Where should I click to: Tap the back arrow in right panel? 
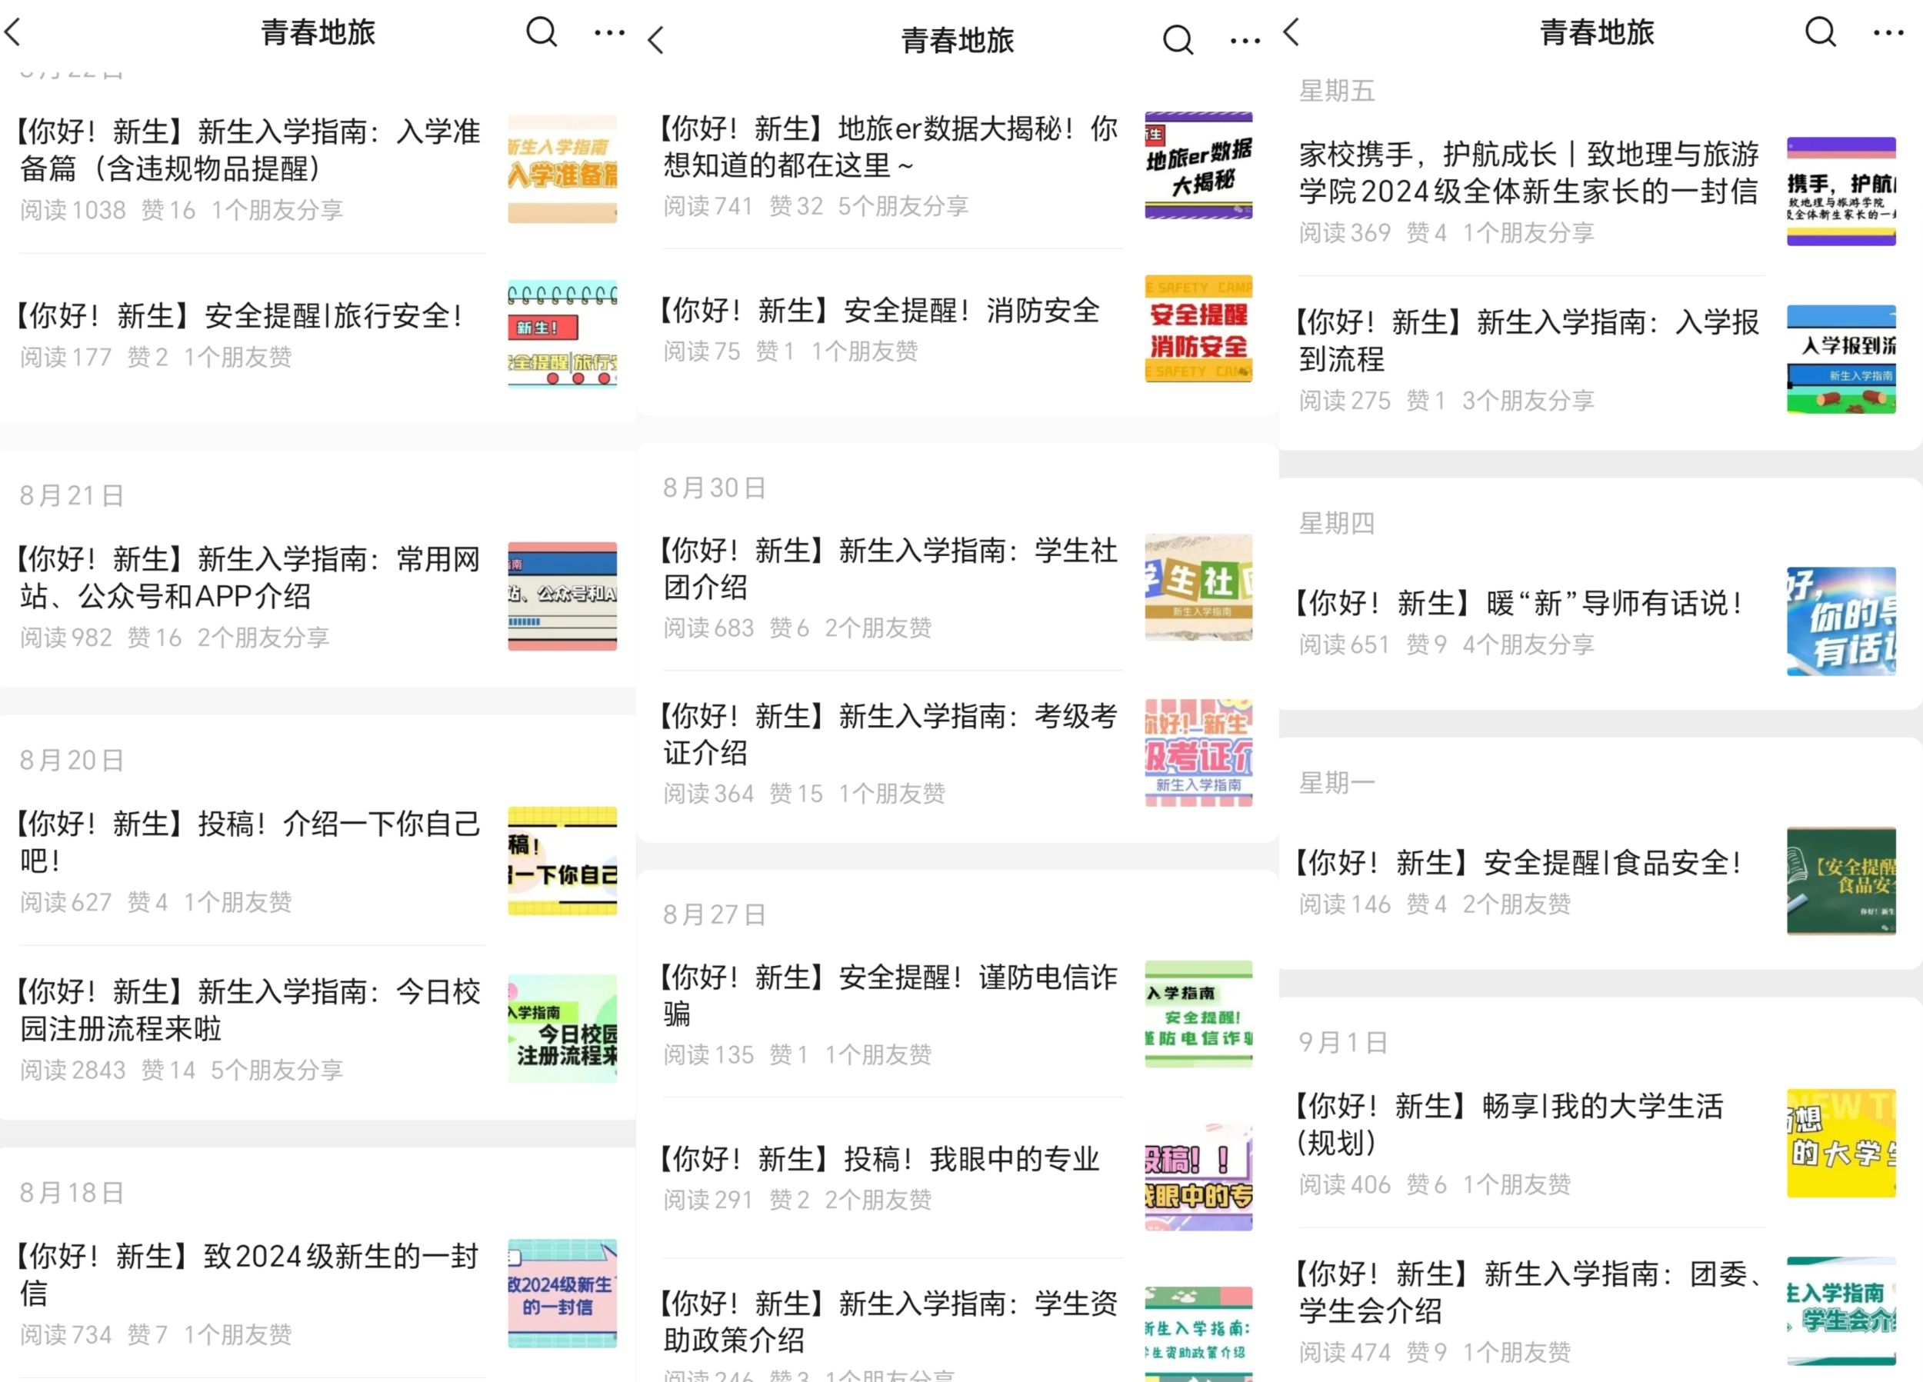pos(1291,32)
